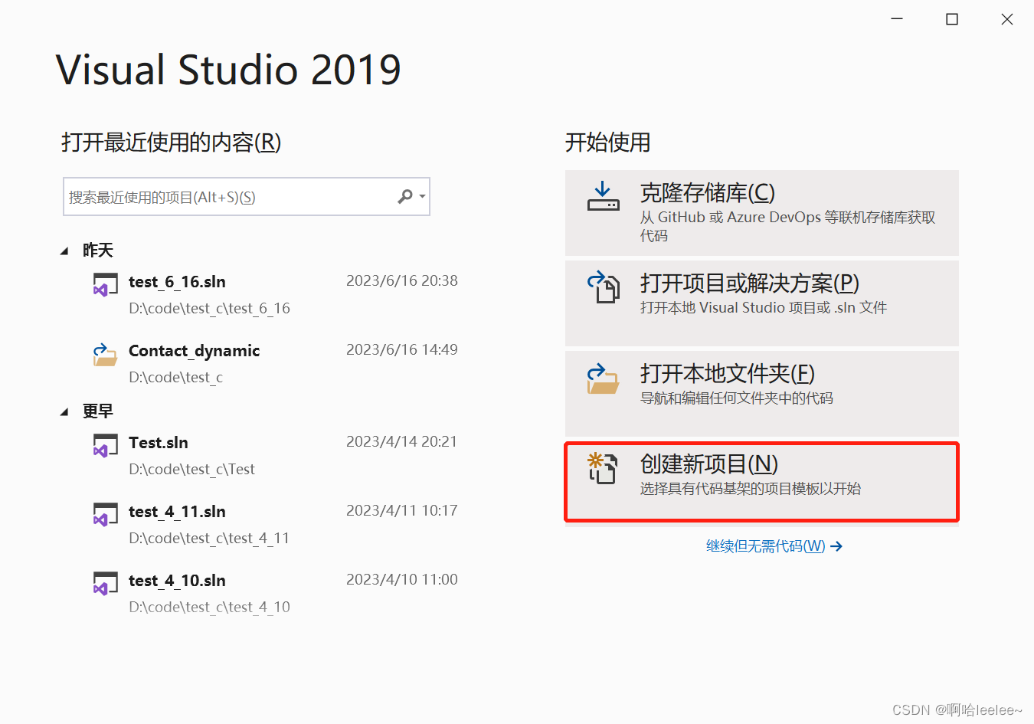Click the 打开最近使用的内容(R) heading

tap(172, 143)
